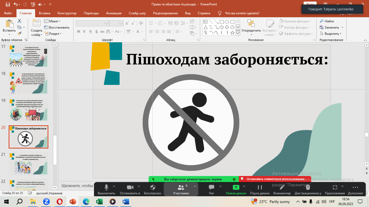The image size is (369, 207).
Task: Expand the shapes gallery more arrow
Action: point(238,33)
